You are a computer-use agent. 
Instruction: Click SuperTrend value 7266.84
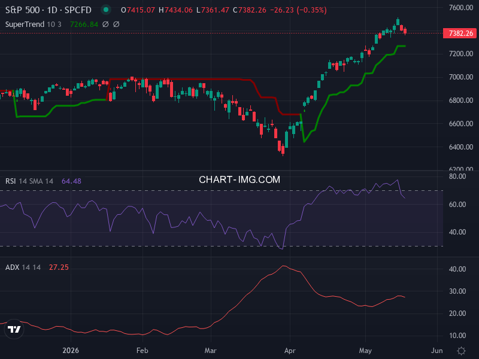[x=84, y=24]
